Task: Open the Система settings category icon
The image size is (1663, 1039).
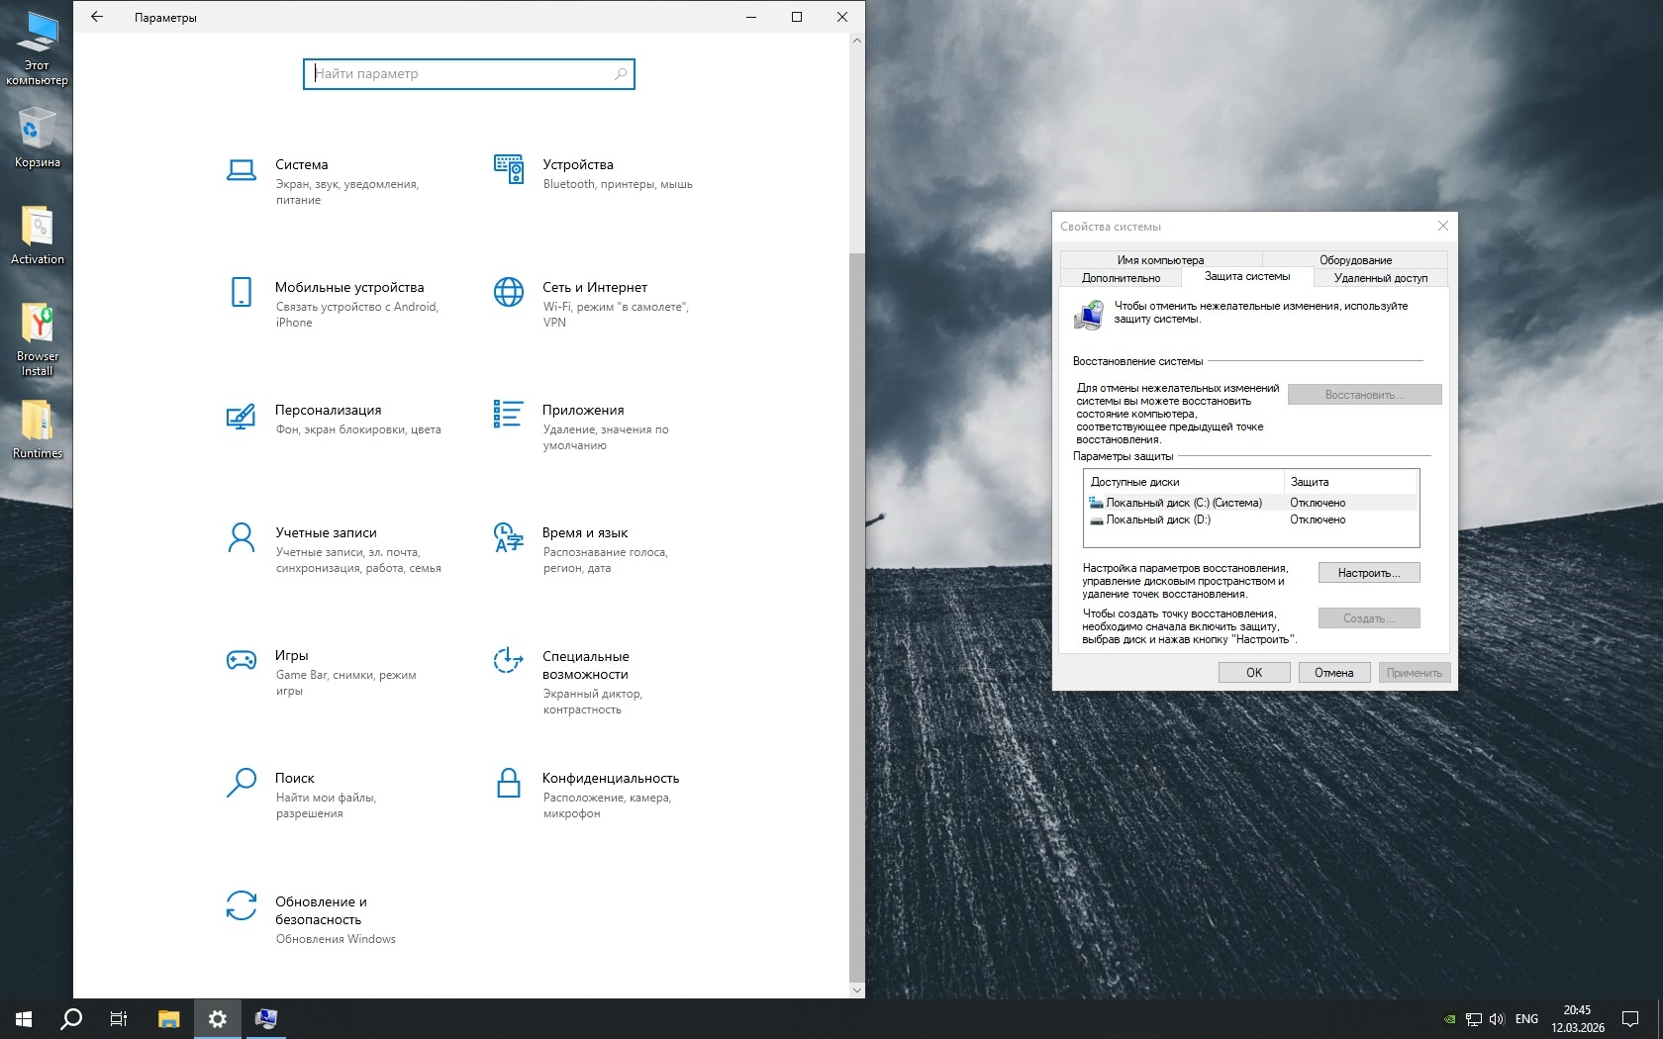Action: click(242, 170)
